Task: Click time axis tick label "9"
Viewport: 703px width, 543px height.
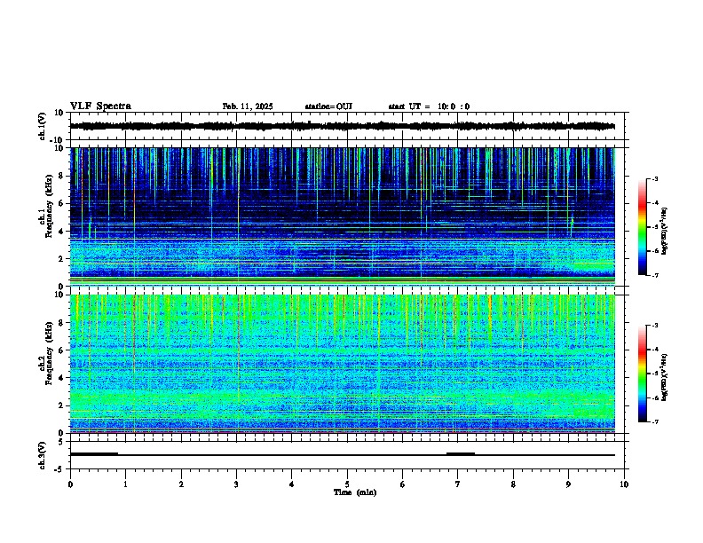Action: coord(568,484)
